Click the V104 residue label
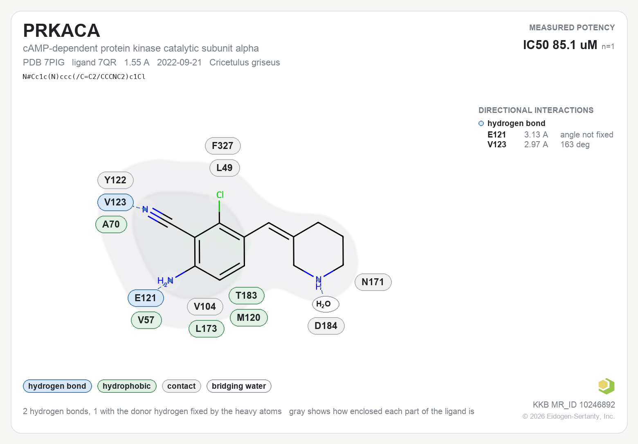The height and width of the screenshot is (444, 638). [x=205, y=307]
